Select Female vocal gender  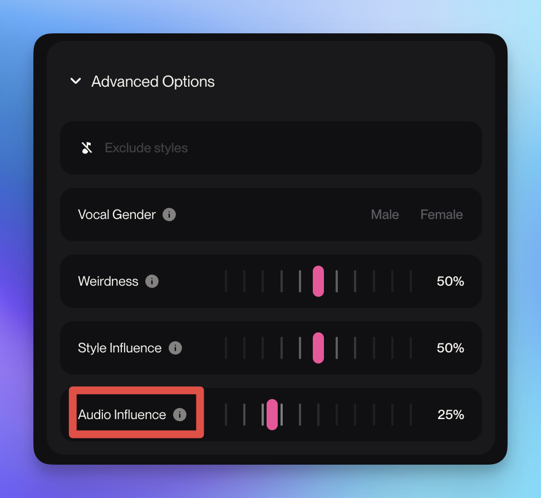pos(441,215)
